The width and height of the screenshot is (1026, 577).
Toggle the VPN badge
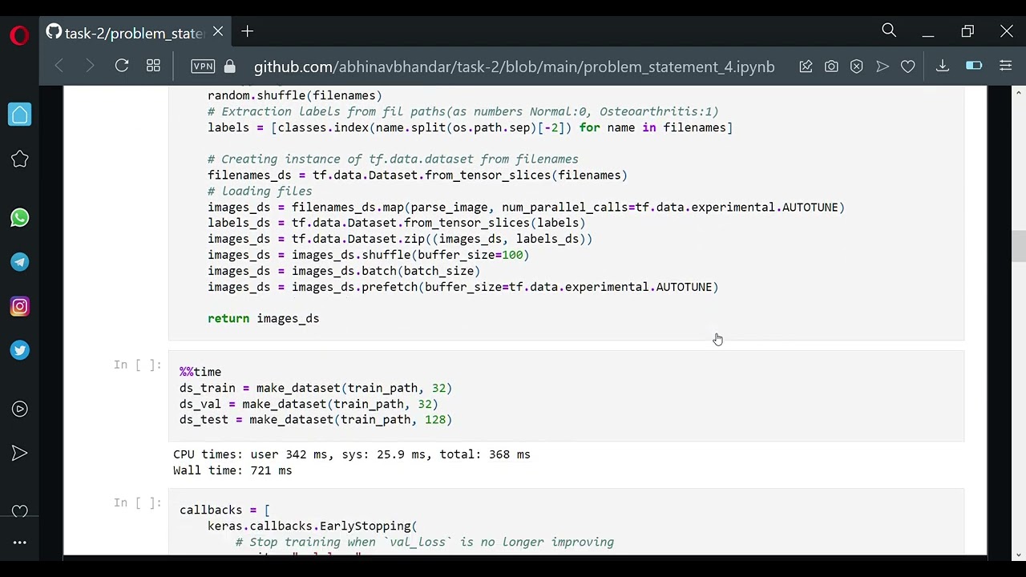(203, 67)
